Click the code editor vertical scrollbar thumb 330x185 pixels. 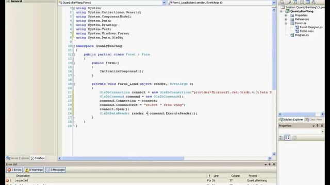[274, 51]
